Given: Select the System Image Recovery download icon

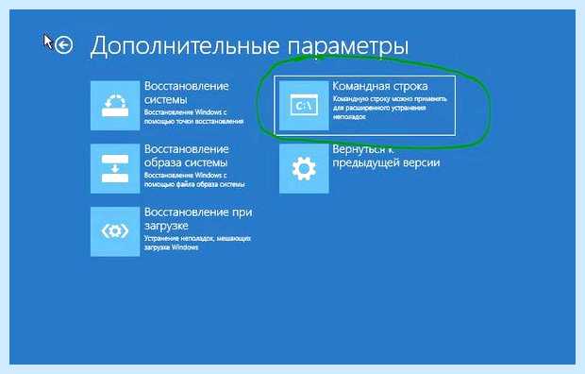Looking at the screenshot, I should [x=115, y=168].
